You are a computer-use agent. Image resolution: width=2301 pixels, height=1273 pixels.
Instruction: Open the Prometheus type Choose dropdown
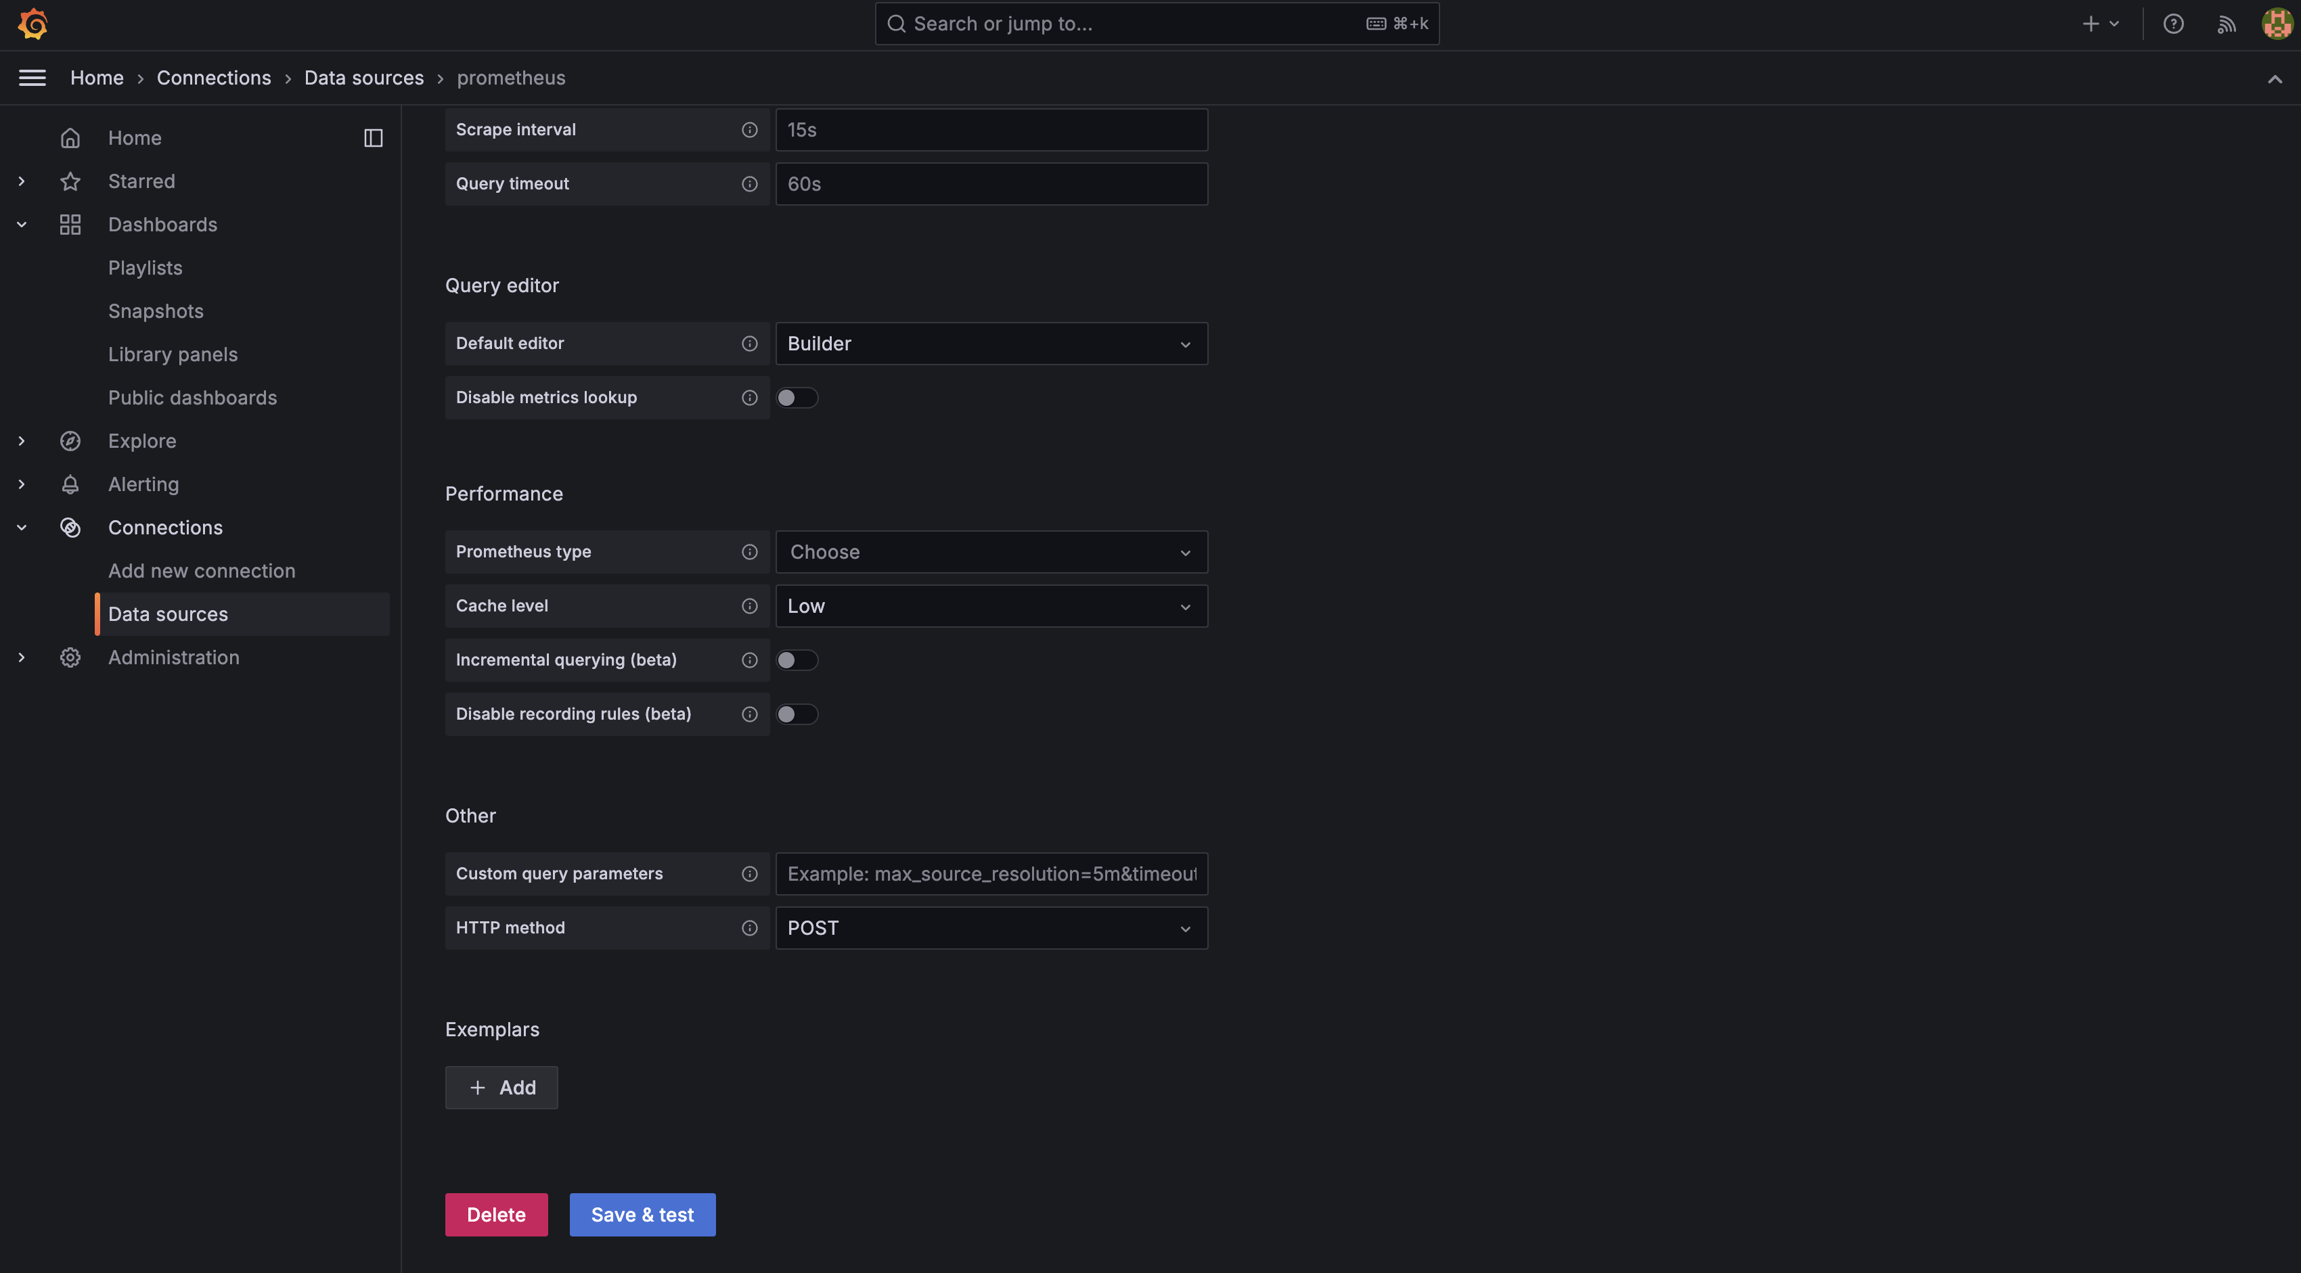(991, 552)
